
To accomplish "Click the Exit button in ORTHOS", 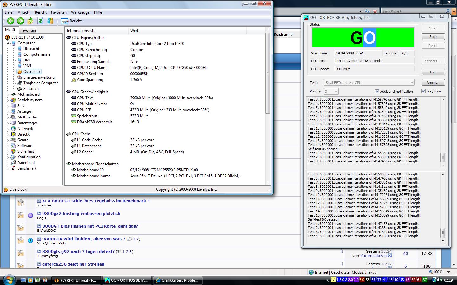I will click(x=433, y=72).
